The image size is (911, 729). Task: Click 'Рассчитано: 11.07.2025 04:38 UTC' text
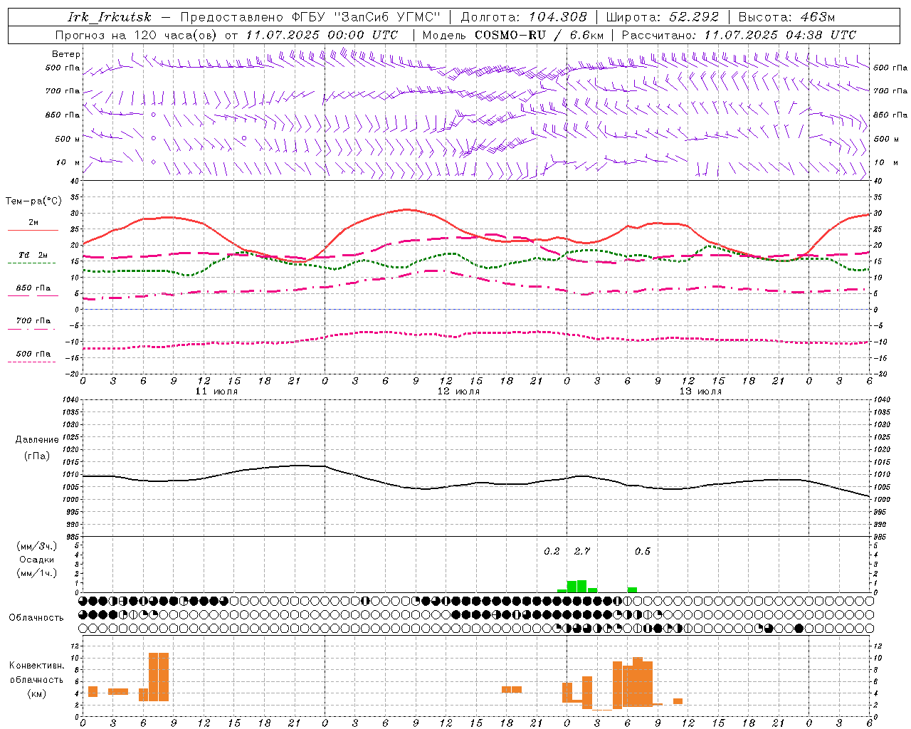[739, 35]
